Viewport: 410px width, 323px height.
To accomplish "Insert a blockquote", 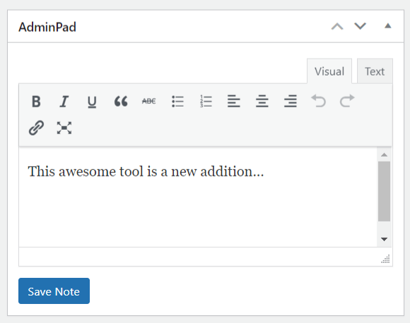I will click(121, 102).
